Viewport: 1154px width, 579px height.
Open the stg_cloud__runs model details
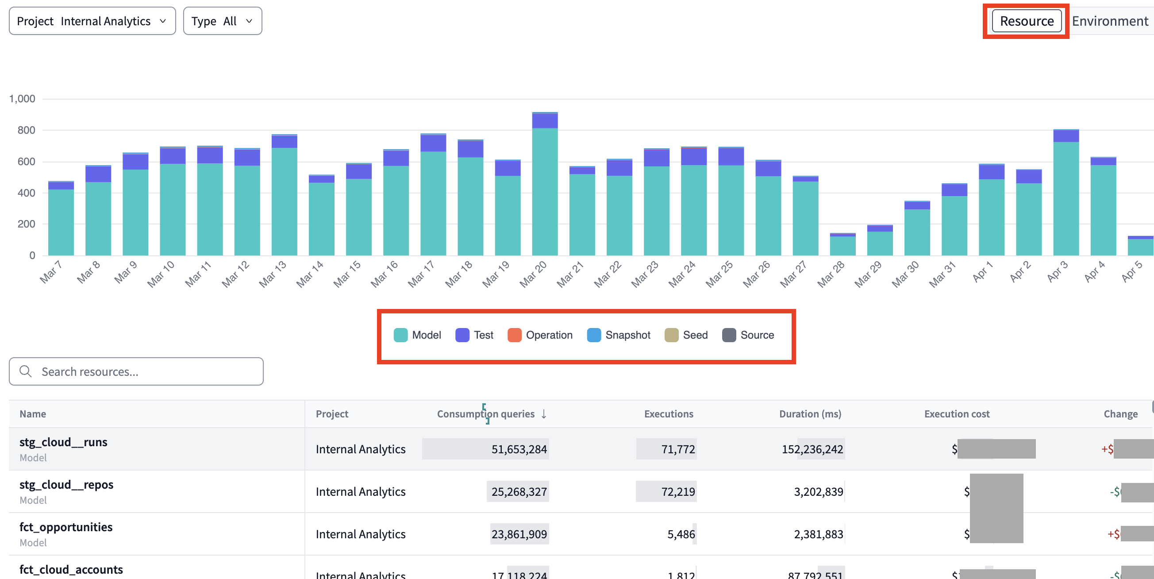pyautogui.click(x=63, y=442)
